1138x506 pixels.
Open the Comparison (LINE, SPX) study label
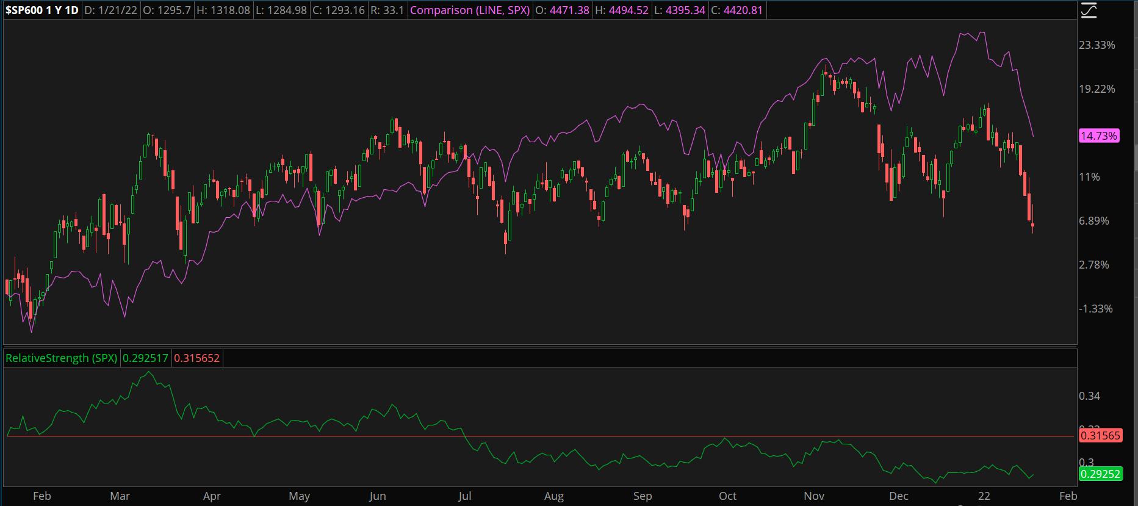click(x=470, y=10)
